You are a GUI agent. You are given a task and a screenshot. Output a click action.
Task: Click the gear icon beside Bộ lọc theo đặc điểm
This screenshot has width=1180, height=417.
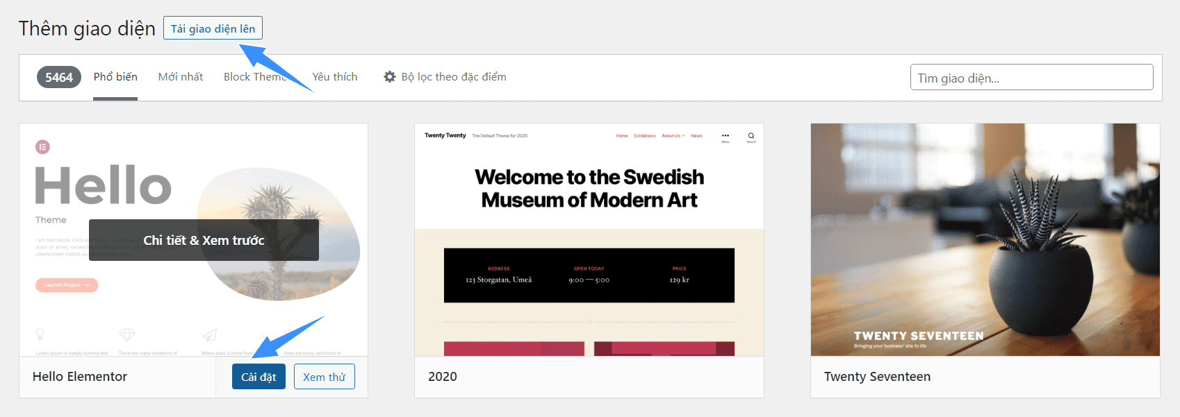pyautogui.click(x=390, y=77)
